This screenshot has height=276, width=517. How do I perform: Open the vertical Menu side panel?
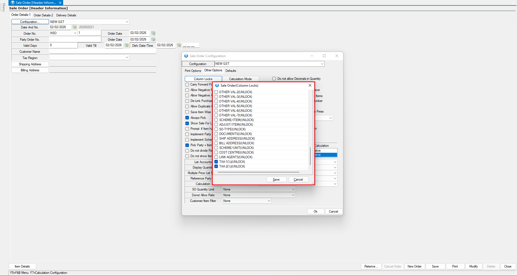(4, 8)
